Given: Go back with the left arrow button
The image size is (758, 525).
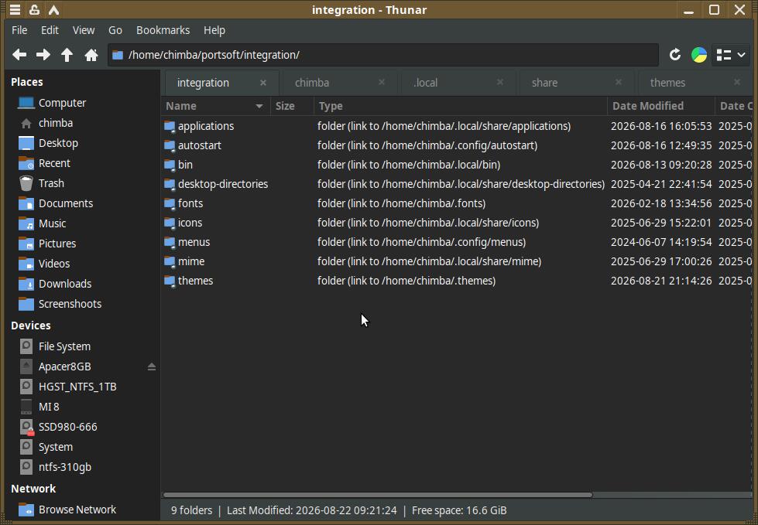Looking at the screenshot, I should coord(19,55).
